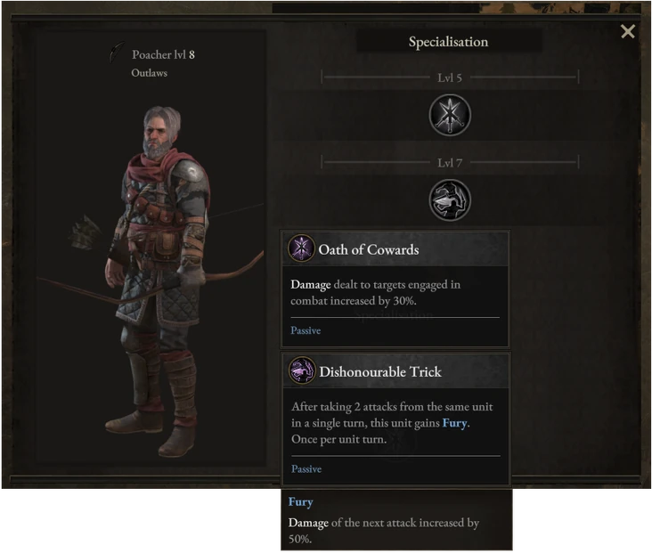This screenshot has height=553, width=652.
Task: Click the Fury keyword link in description
Action: 455,423
